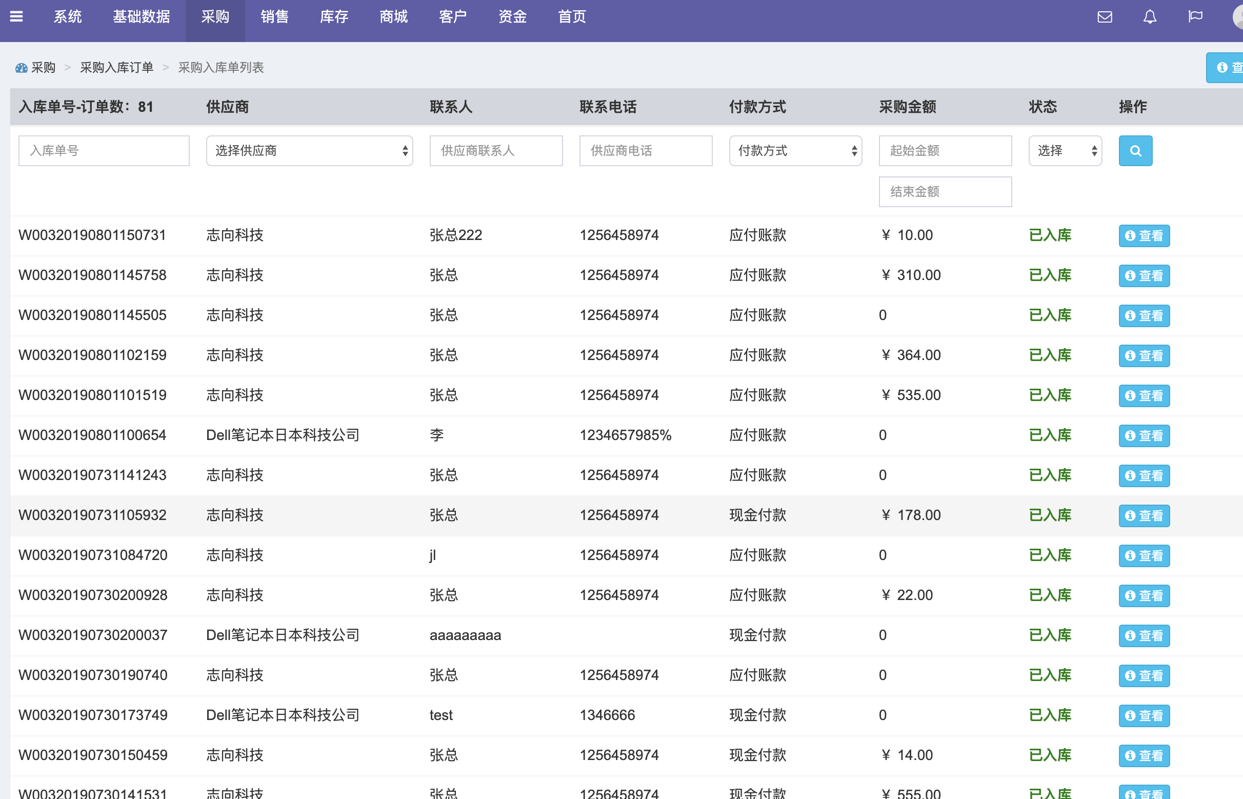1243x799 pixels.
Task: Click the 起始金额 input field
Action: [945, 151]
